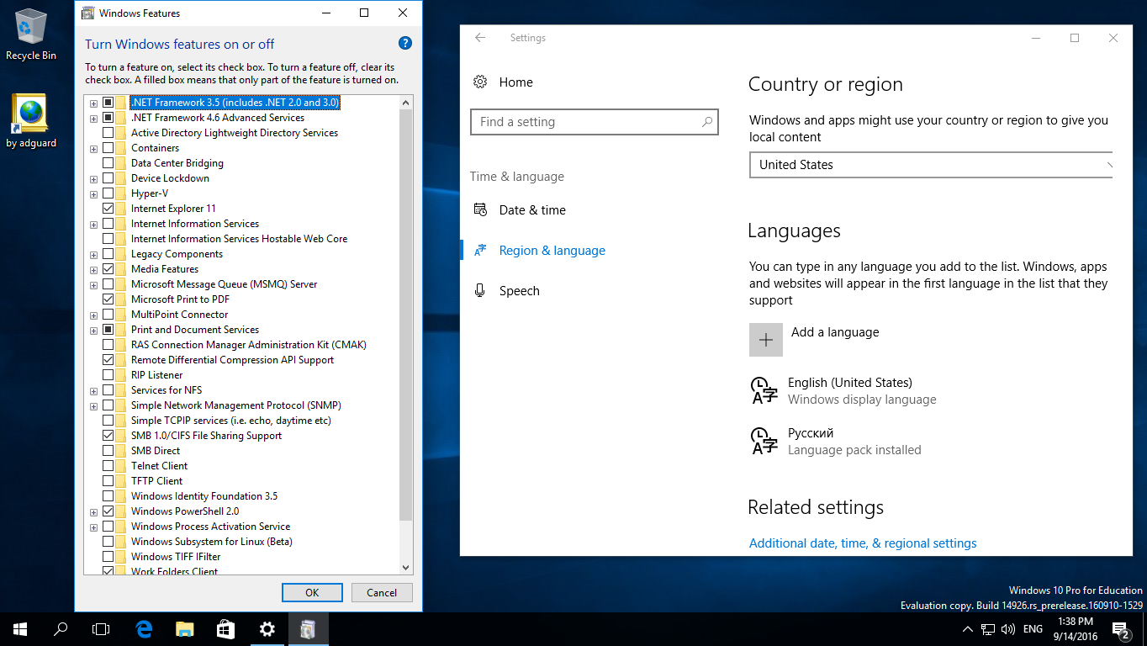Click the help question mark icon in Windows Features
Viewport: 1147px width, 646px height.
404,44
